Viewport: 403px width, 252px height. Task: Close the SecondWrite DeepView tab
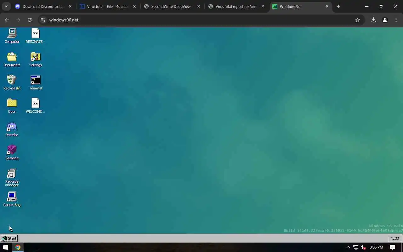(199, 6)
